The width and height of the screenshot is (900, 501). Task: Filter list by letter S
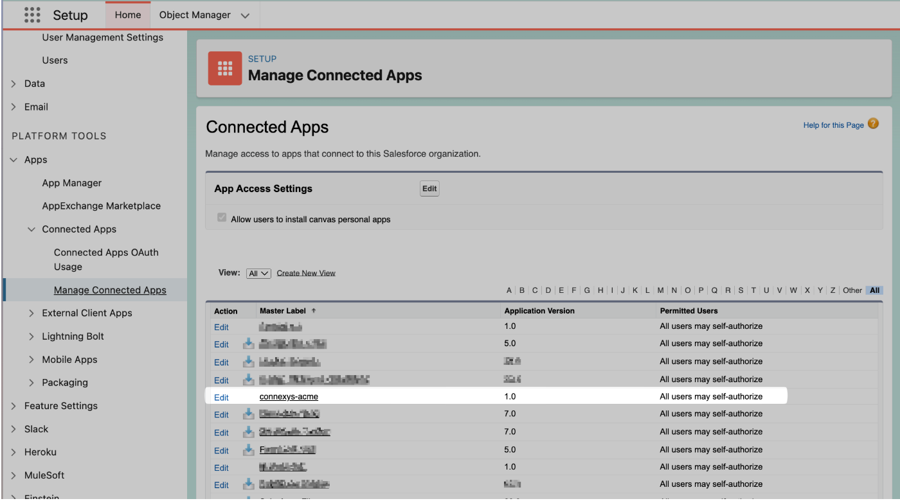pyautogui.click(x=741, y=290)
